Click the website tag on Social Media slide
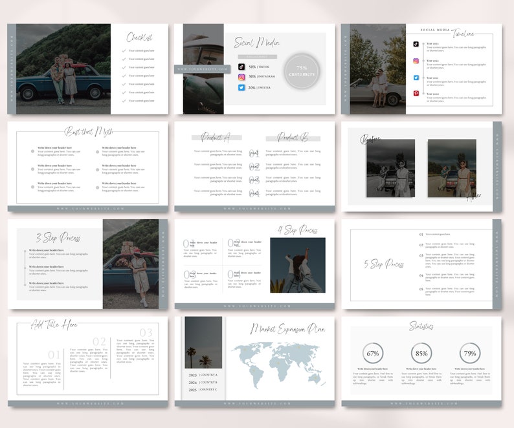 202,69
